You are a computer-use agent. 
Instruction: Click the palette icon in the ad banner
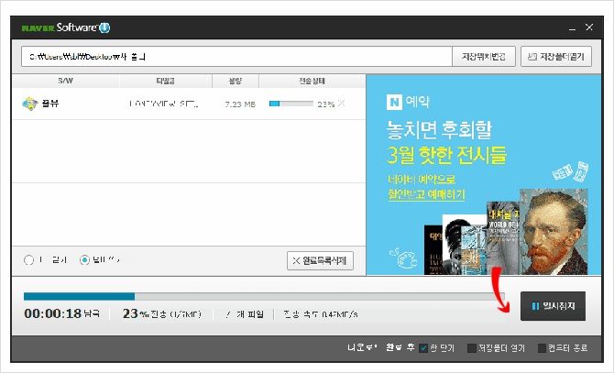403,258
